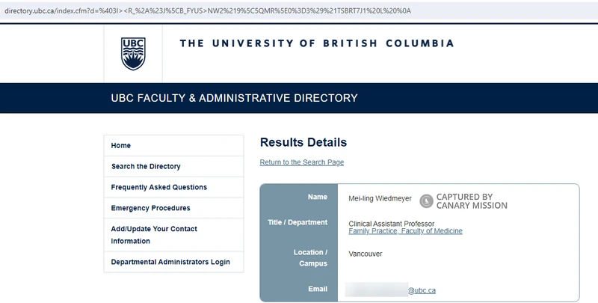Open the Home menu item

point(173,145)
